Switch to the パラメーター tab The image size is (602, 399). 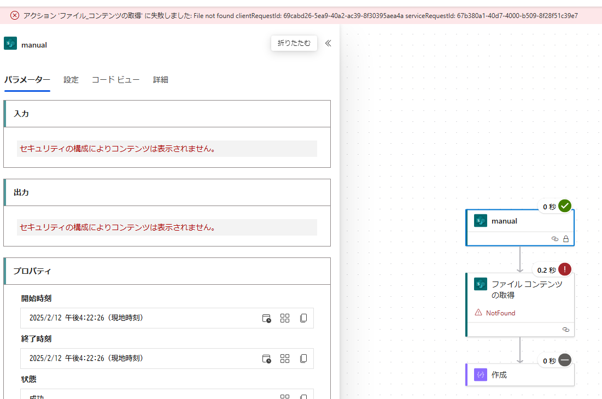(27, 80)
